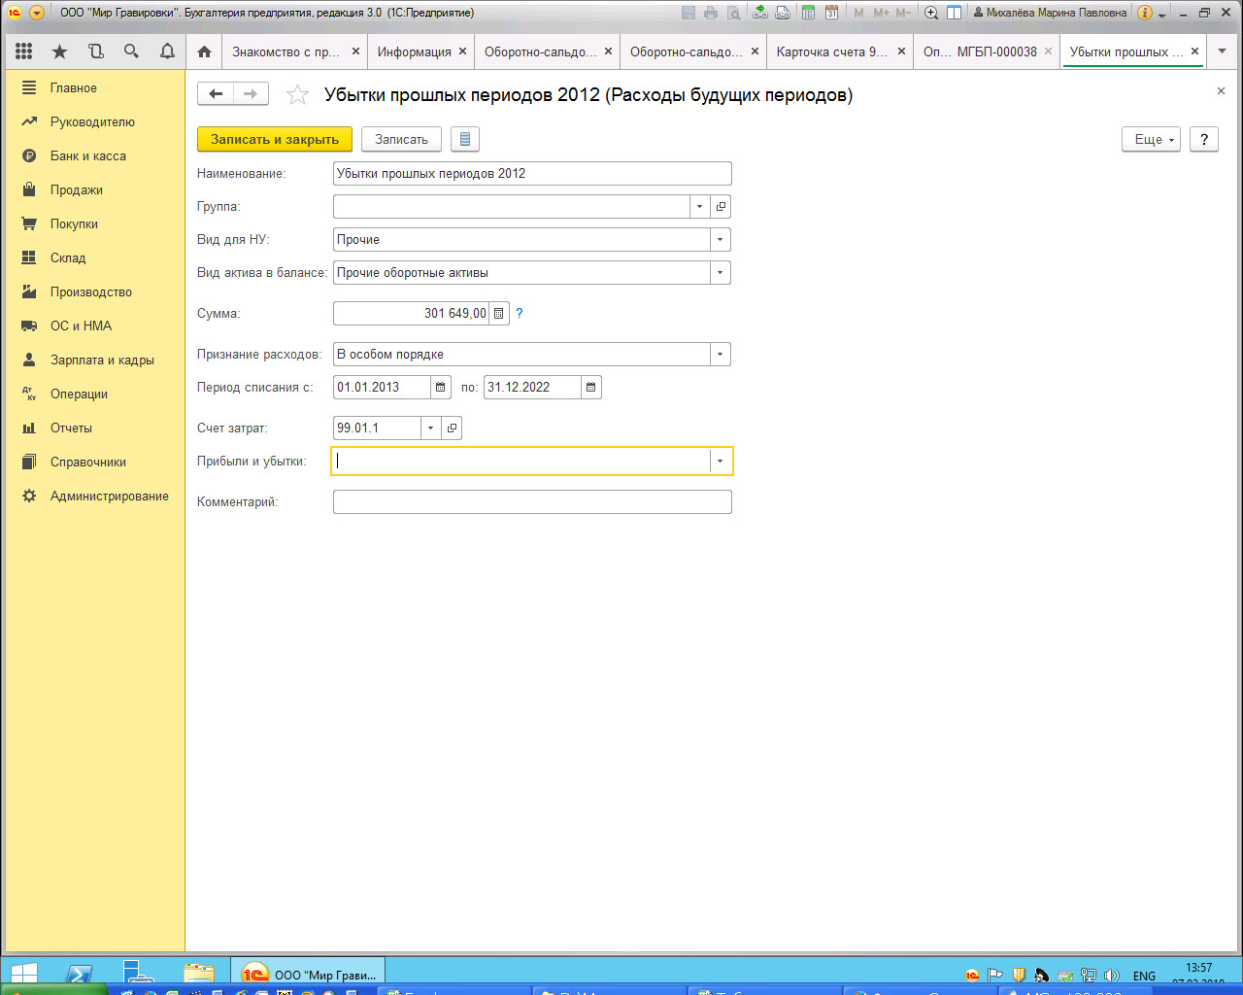This screenshot has height=995, width=1243.
Task: Click the Комментарий input field
Action: [x=532, y=502]
